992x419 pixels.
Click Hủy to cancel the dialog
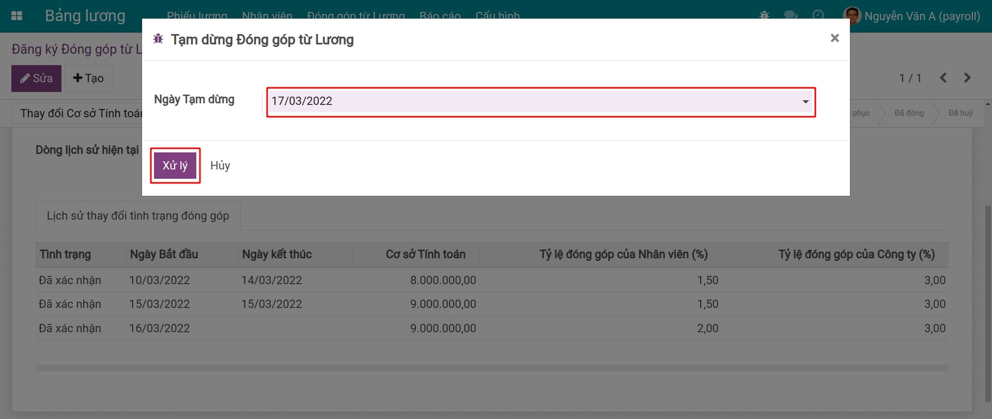click(220, 166)
